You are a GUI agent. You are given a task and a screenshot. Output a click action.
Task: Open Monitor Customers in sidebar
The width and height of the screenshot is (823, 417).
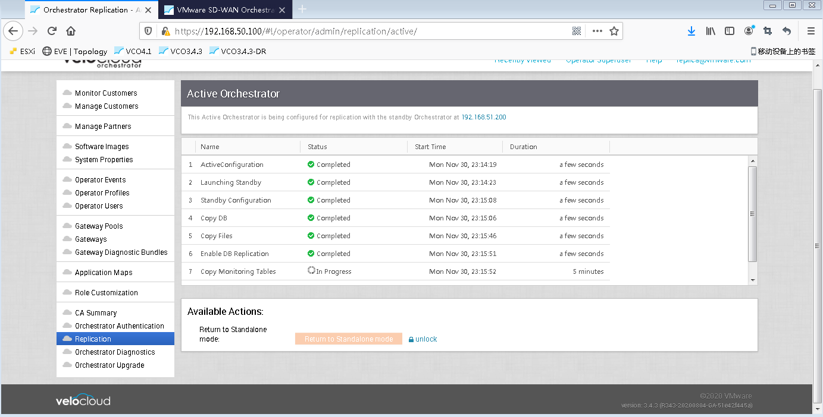pyautogui.click(x=106, y=93)
